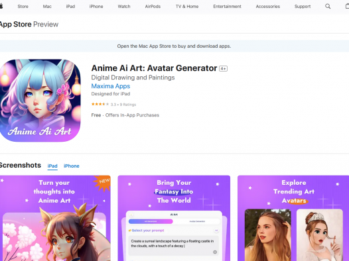Open the Accessories menu
The image size is (349, 261).
268,7
